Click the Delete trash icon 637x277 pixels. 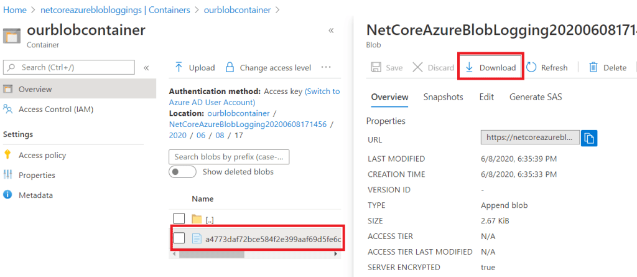[593, 67]
